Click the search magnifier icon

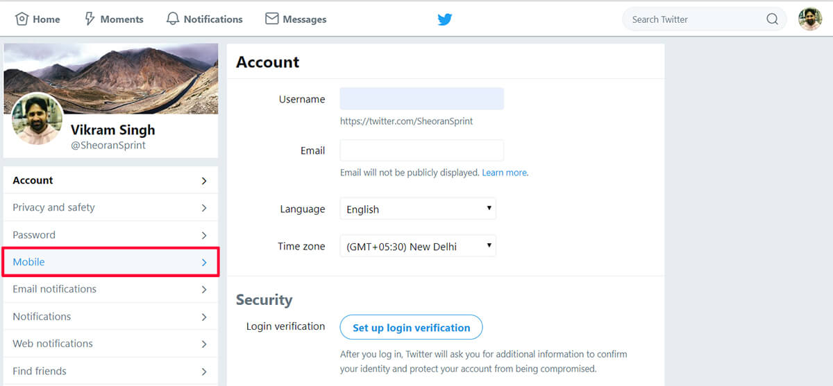(772, 19)
